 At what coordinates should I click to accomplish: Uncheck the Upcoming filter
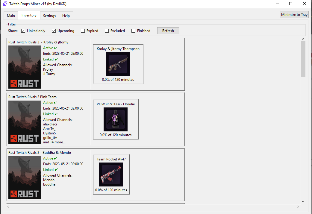[54, 31]
